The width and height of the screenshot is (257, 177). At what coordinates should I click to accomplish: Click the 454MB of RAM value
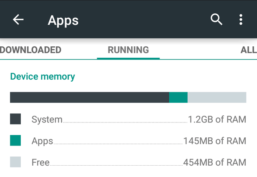(x=215, y=162)
